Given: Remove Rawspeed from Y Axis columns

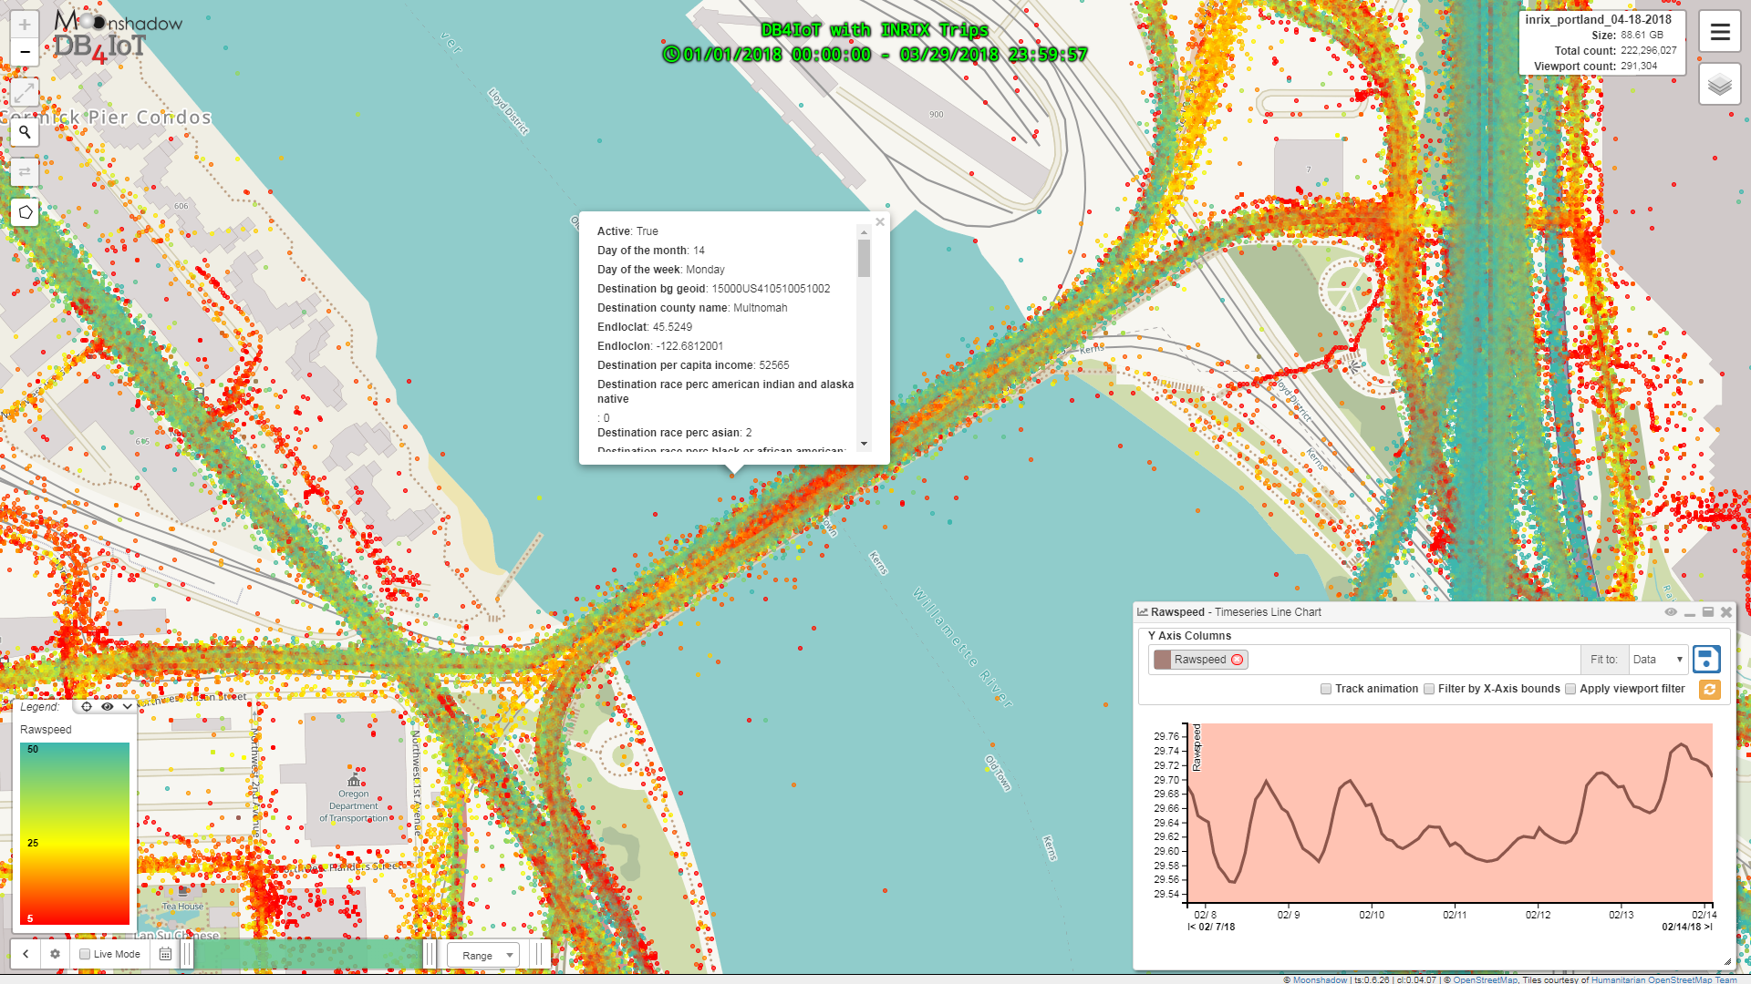Looking at the screenshot, I should tap(1238, 660).
